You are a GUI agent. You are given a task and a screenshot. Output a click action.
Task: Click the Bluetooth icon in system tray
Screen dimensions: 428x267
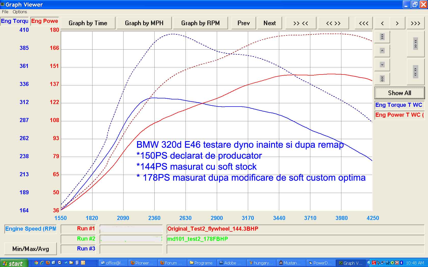coord(402,263)
